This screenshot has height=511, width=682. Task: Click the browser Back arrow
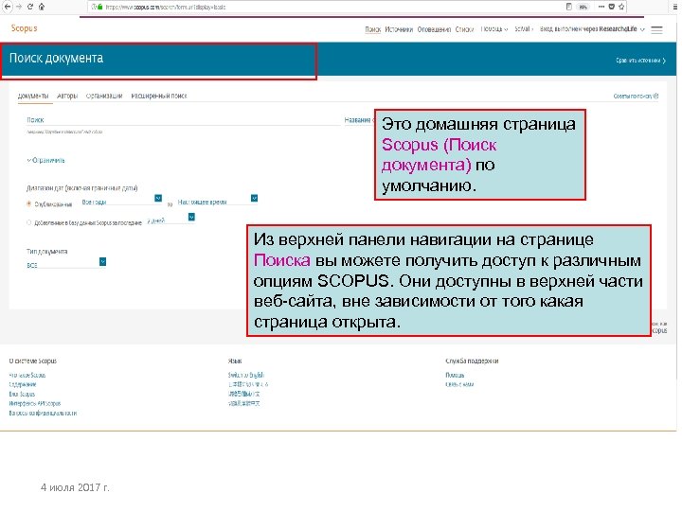click(x=8, y=7)
